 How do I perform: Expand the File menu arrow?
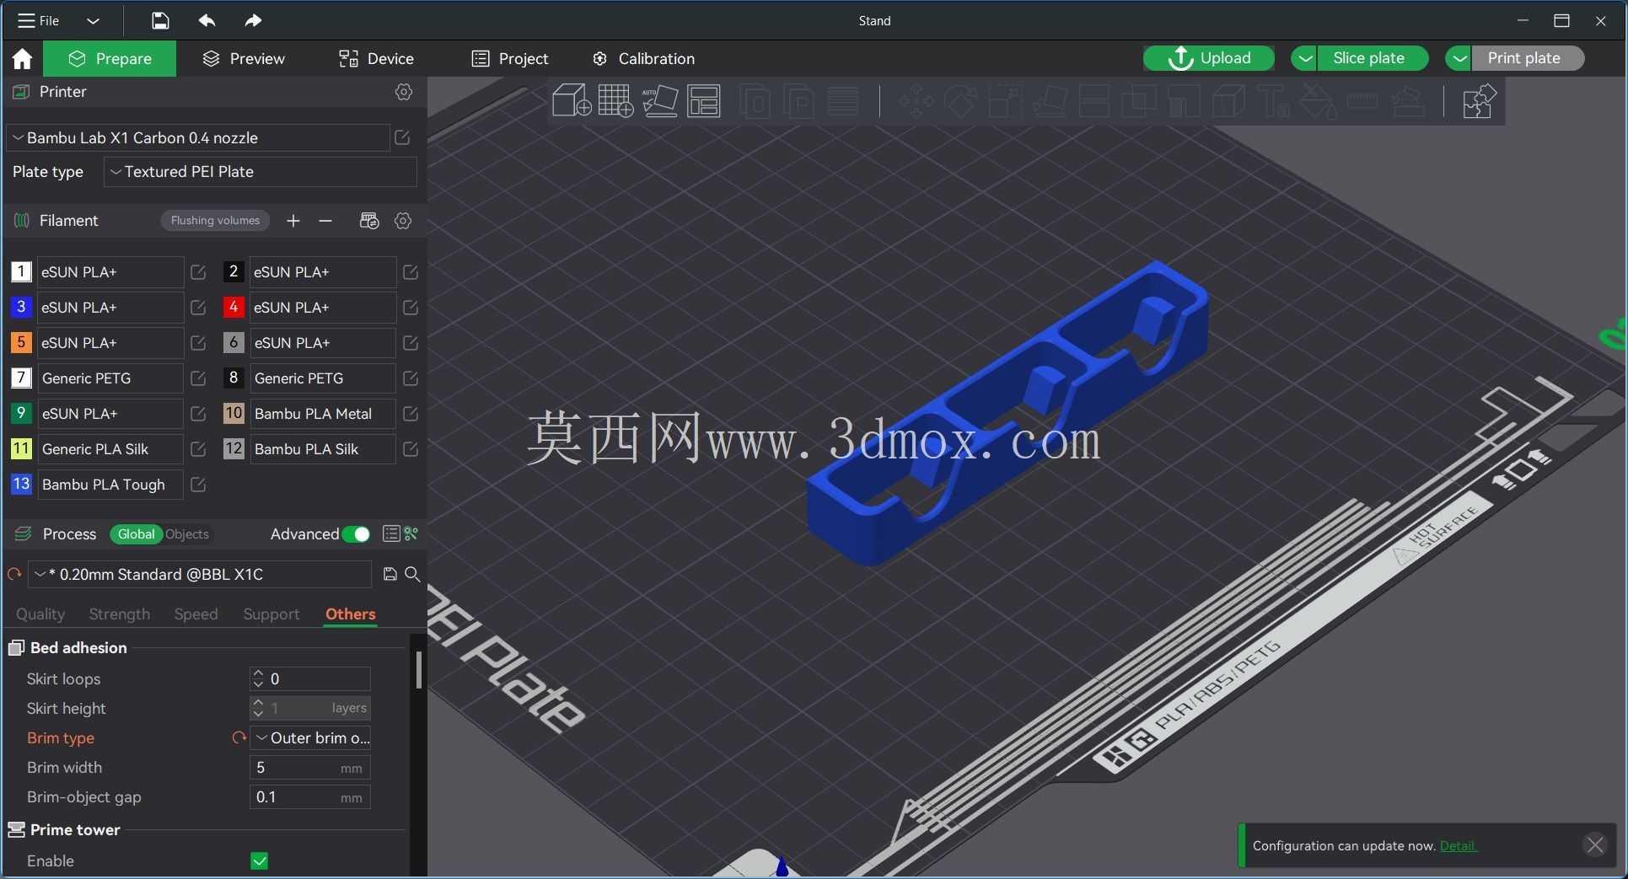pyautogui.click(x=93, y=20)
